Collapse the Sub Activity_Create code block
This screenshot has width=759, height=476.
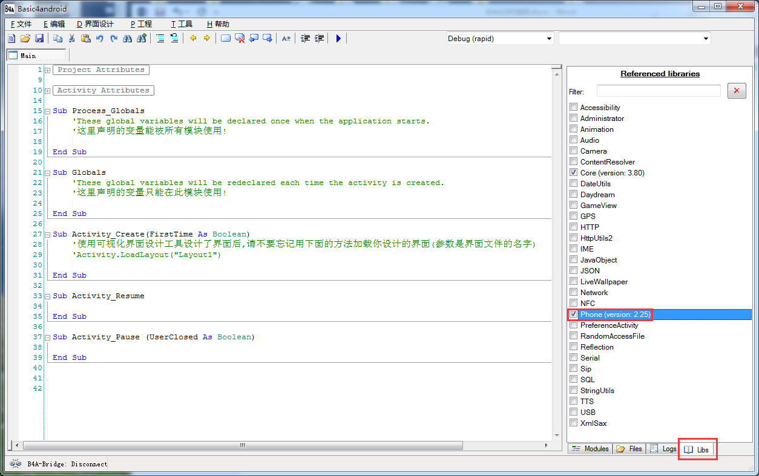coord(47,234)
